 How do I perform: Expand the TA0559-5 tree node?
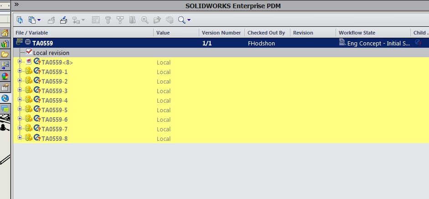coord(20,109)
